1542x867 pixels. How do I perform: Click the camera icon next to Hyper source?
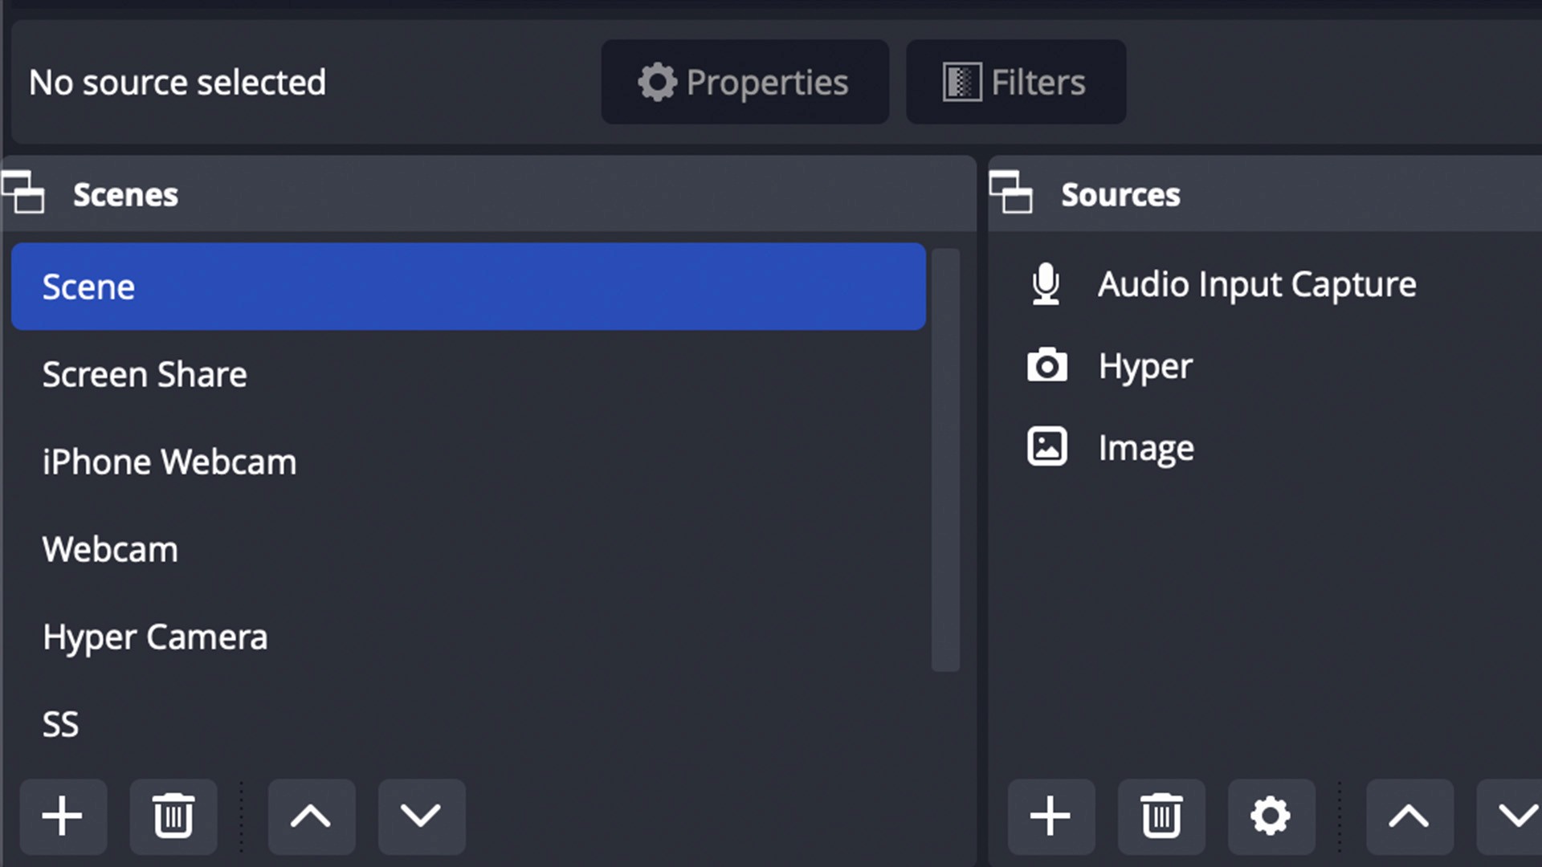[1046, 366]
